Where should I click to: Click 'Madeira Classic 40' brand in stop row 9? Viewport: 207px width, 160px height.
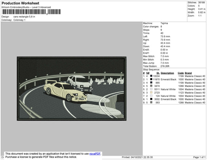[195, 102]
